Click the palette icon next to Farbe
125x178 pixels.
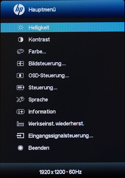click(x=21, y=52)
